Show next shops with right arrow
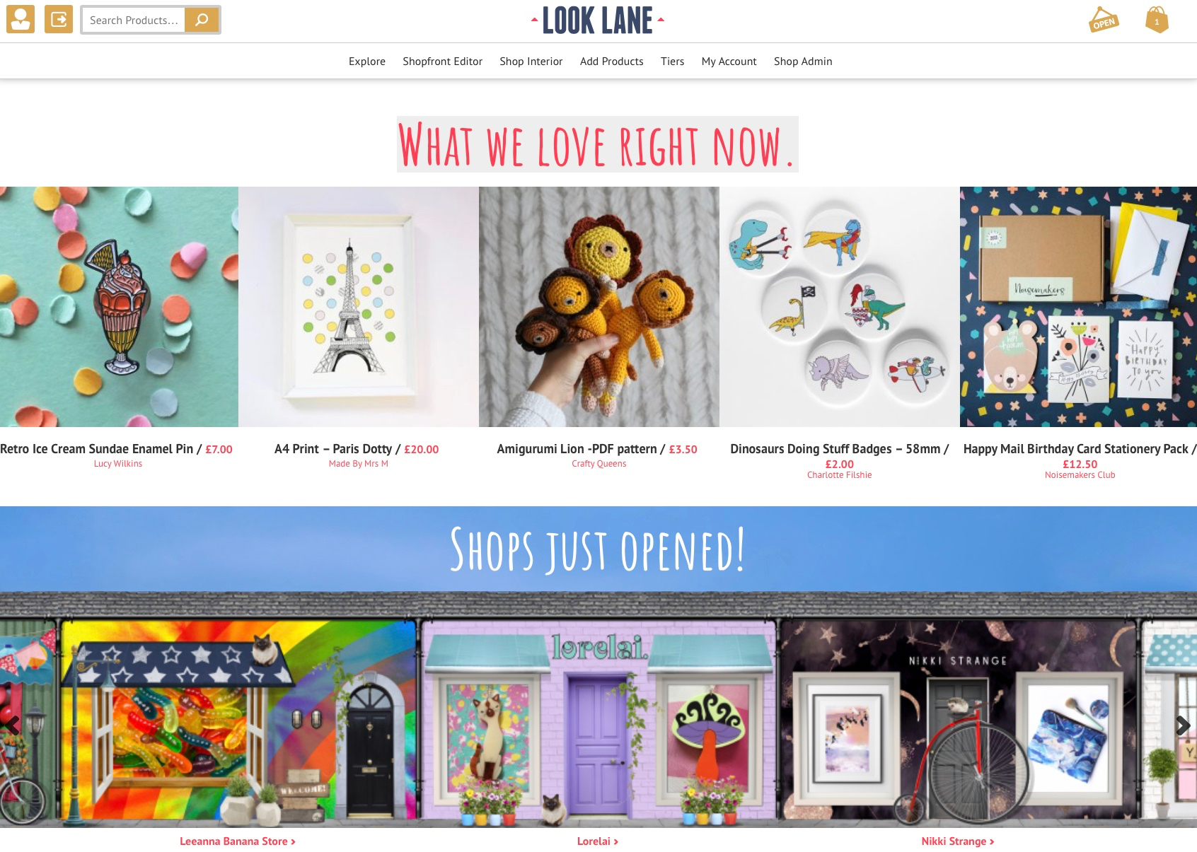 tap(1183, 725)
